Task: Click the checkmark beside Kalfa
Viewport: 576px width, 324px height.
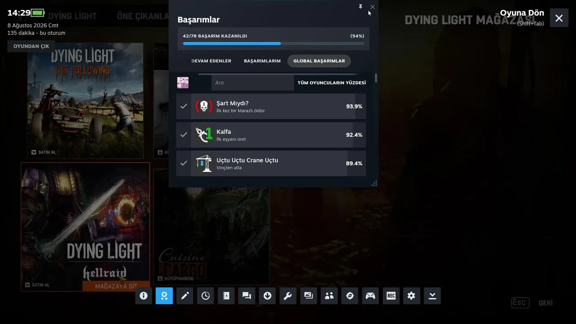Action: tap(184, 135)
